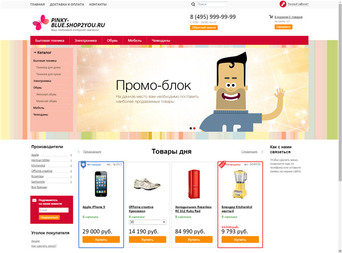Image resolution: width=342 pixels, height=253 pixels.
Task: Click the shopping cart icon
Action: tap(271, 17)
